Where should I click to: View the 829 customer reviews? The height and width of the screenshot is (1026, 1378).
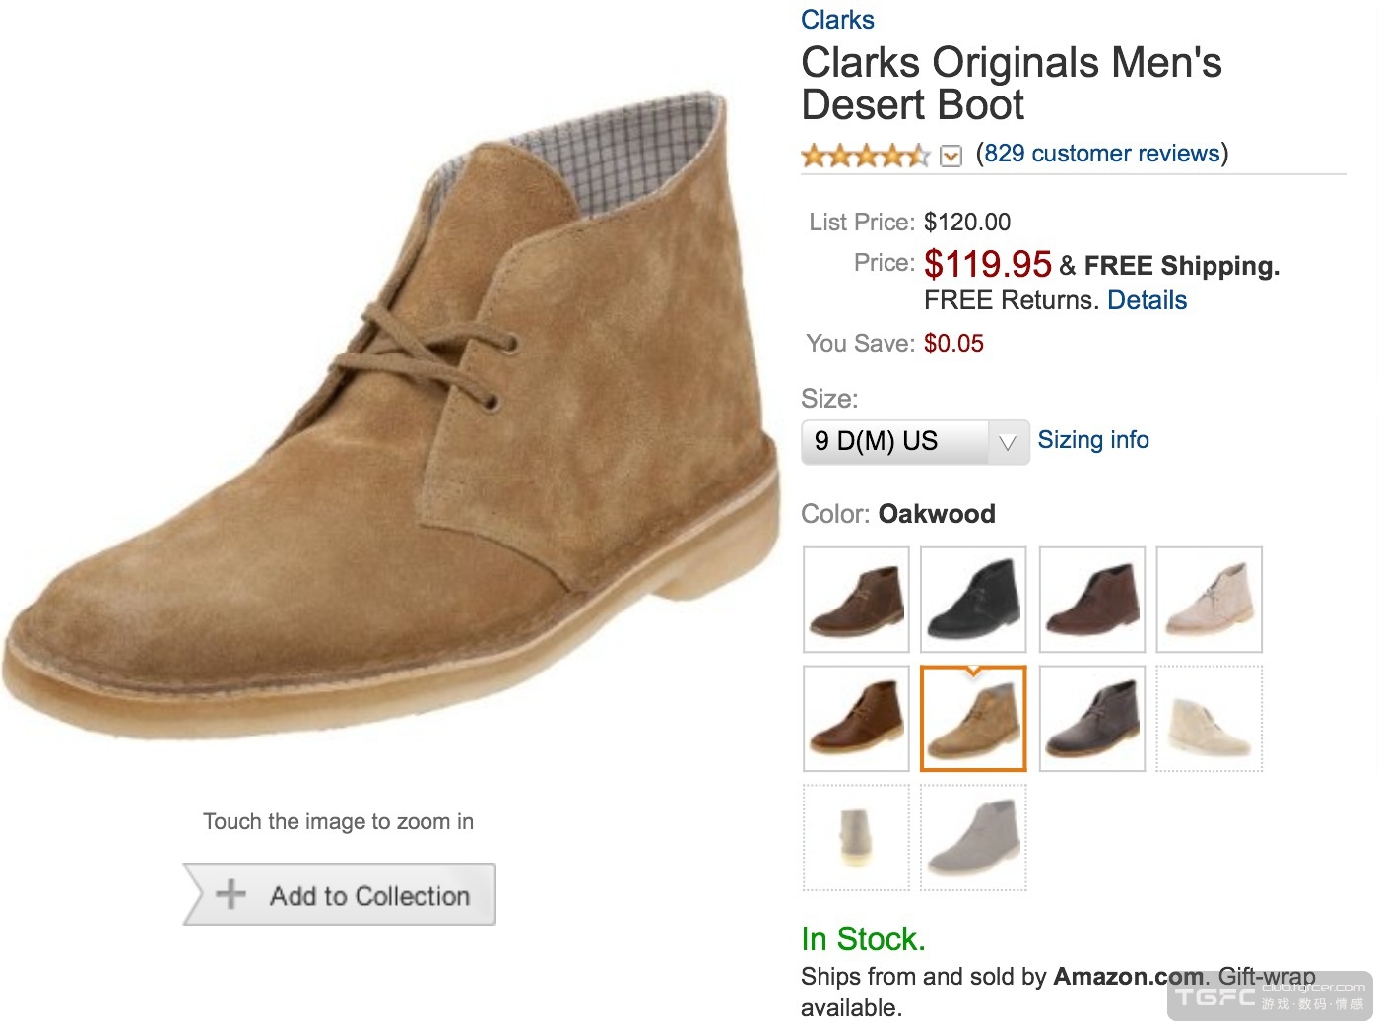point(1101,154)
